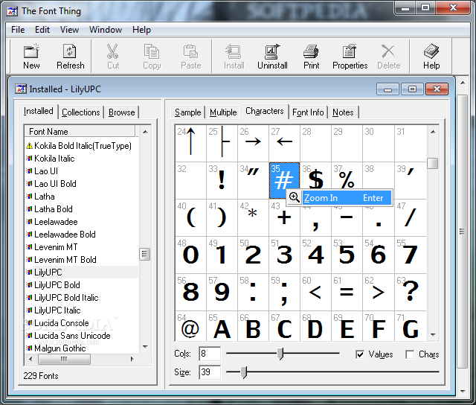Image resolution: width=476 pixels, height=405 pixels.
Task: Choose Zoom In from context menu
Action: pos(339,198)
